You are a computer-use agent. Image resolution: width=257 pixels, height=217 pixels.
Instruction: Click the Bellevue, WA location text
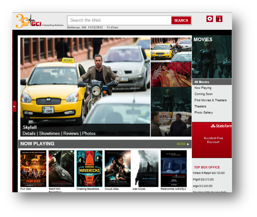[77, 28]
